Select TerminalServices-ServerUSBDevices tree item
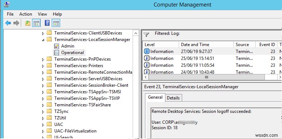This screenshot has width=282, height=139. [x=88, y=79]
